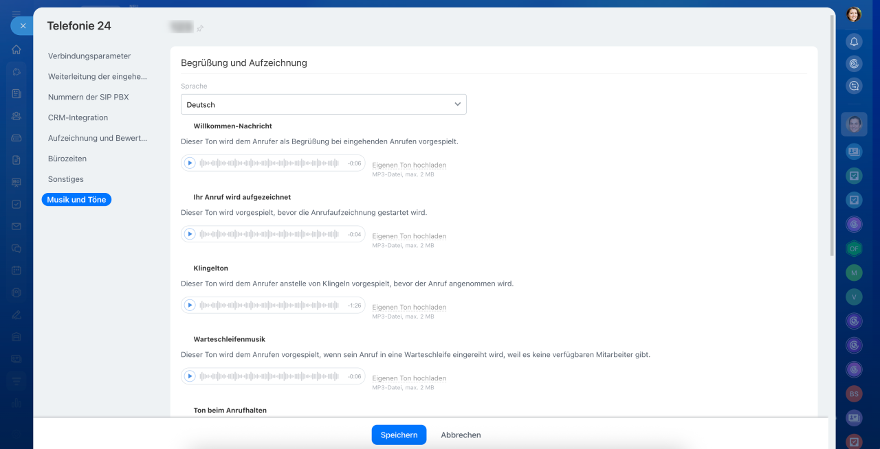Close the Telefonie 24 slider panel
The width and height of the screenshot is (880, 449).
coord(22,26)
